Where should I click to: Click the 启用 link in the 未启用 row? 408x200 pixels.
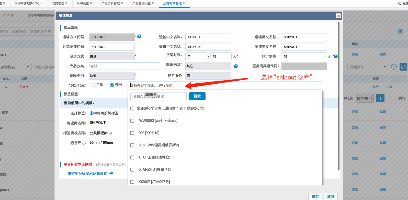[376, 86]
